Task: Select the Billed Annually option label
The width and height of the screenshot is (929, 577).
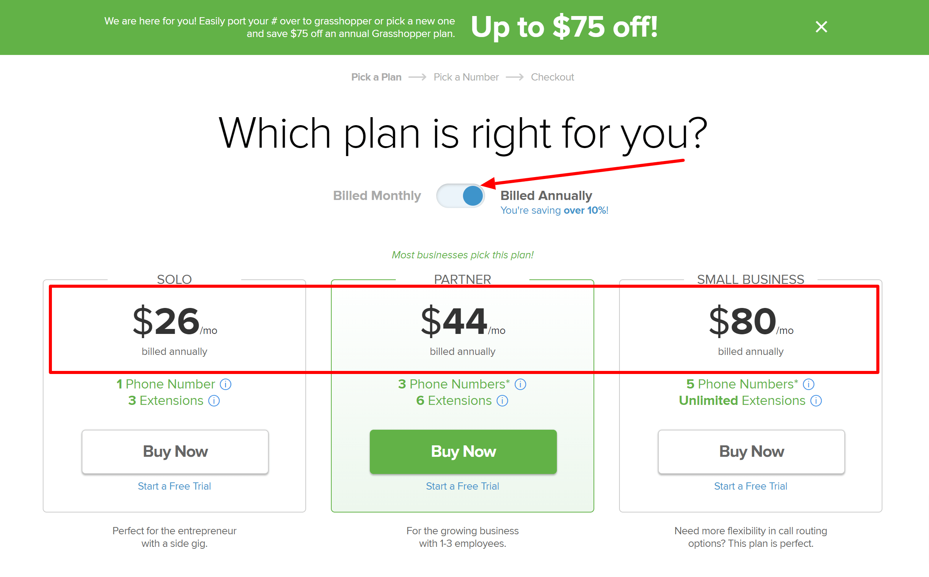Action: tap(546, 195)
